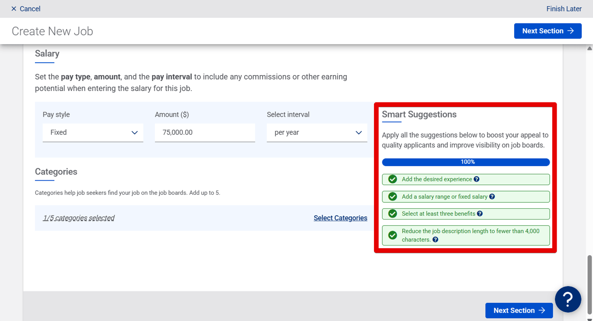
Task: Choose Finish Later in the top bar
Action: (x=564, y=9)
